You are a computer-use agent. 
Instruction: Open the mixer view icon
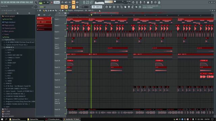[118, 7]
